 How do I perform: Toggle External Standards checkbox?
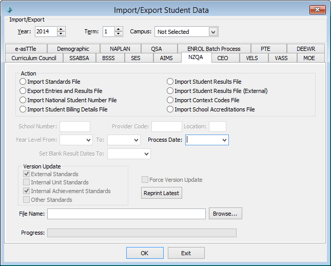[x=26, y=174]
